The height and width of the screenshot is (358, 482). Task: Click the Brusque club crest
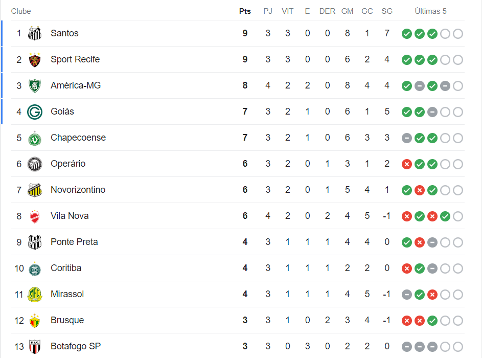(34, 321)
